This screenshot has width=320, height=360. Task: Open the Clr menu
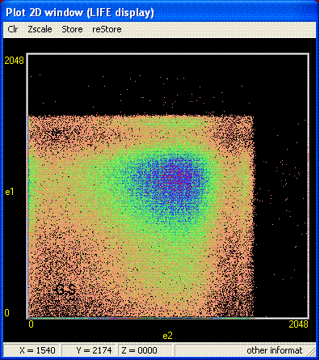(x=13, y=29)
